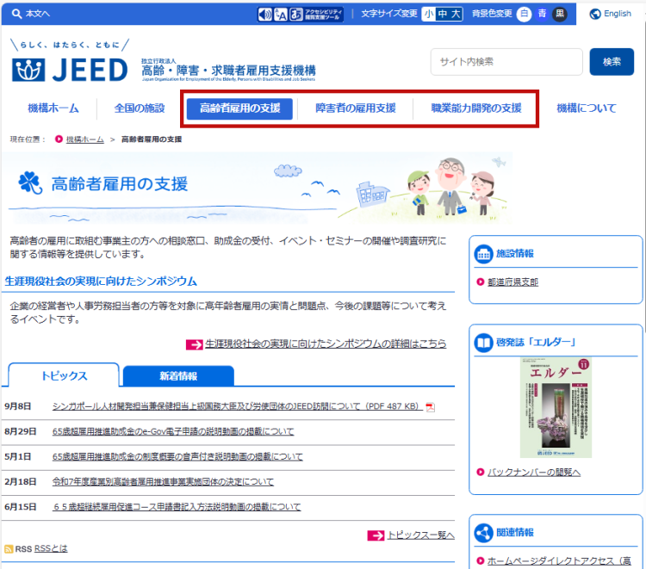The height and width of the screenshot is (569, 646).
Task: Set text size to 大
Action: tap(456, 14)
